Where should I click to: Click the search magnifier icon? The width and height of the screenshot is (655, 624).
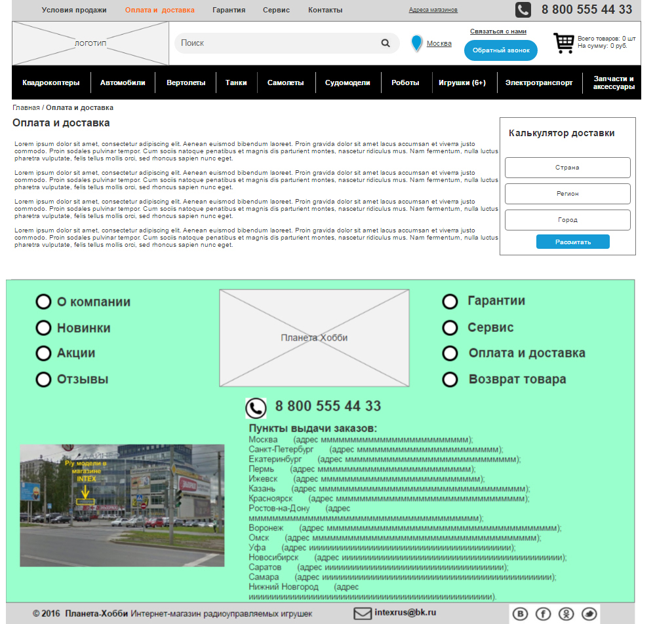(x=386, y=43)
